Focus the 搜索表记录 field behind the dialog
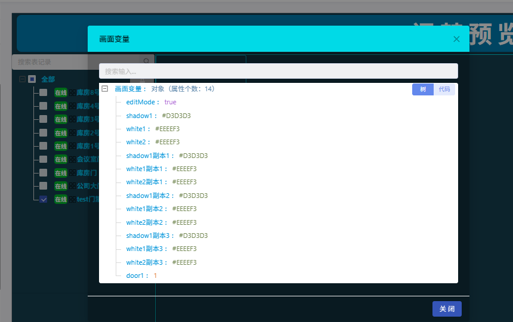 click(x=77, y=62)
